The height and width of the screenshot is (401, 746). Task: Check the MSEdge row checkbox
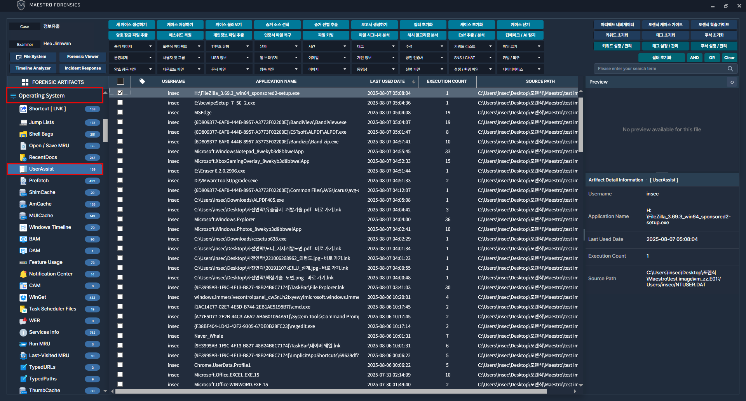[x=120, y=112]
